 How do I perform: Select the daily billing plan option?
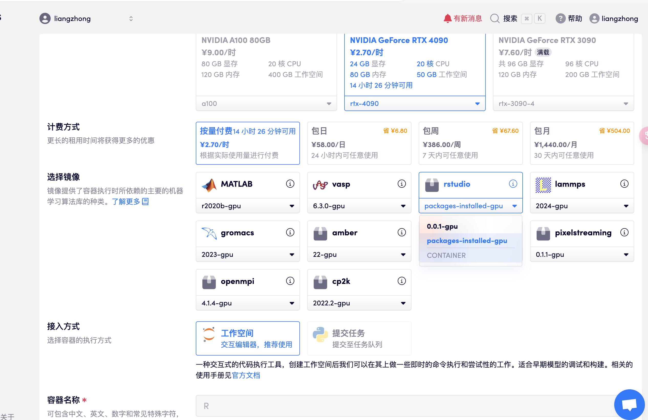pos(359,143)
